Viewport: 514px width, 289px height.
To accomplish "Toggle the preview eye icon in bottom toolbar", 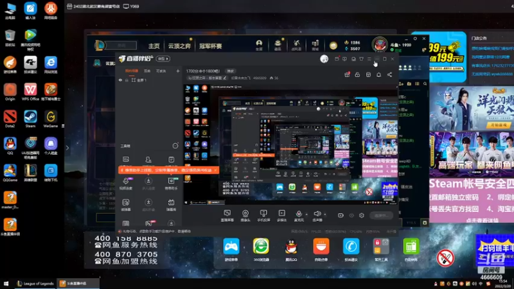I will point(351,215).
